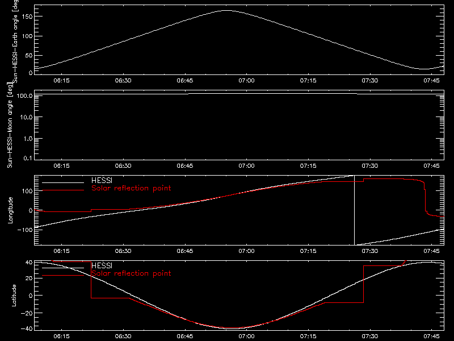This screenshot has width=454, height=341.
Task: Click '07:00' under the Earth angle plot
Action: [x=246, y=80]
